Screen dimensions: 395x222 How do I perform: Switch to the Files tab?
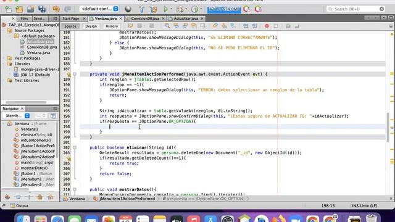pos(24,18)
